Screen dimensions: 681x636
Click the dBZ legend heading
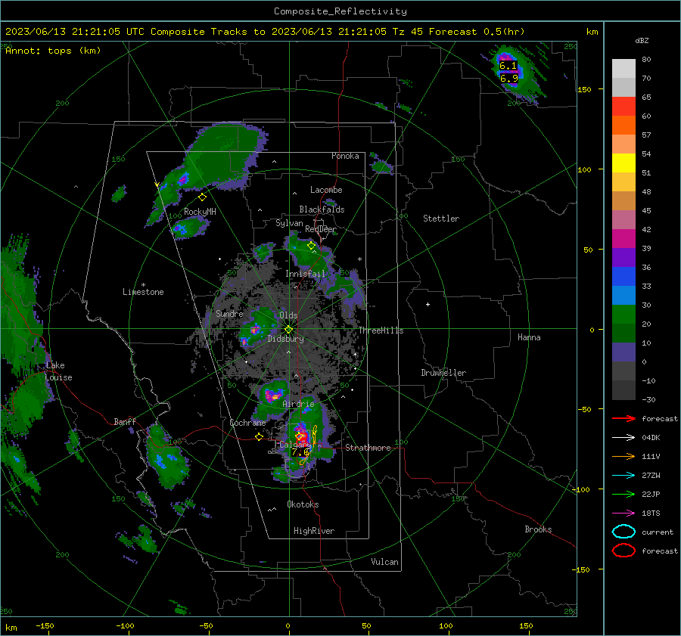pyautogui.click(x=642, y=40)
